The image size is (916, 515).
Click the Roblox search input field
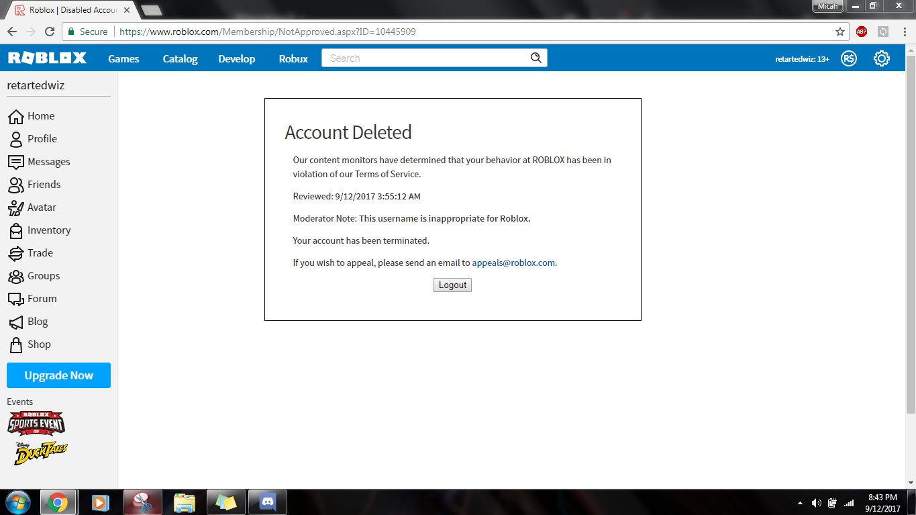427,58
